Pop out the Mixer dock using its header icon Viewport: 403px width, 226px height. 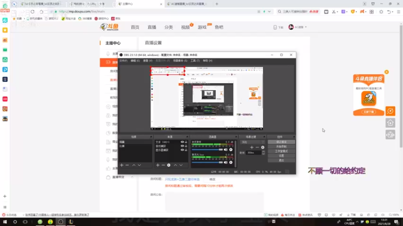coord(236,137)
